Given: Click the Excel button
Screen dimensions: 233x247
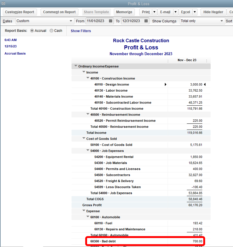Looking at the screenshot, I should pyautogui.click(x=186, y=12).
